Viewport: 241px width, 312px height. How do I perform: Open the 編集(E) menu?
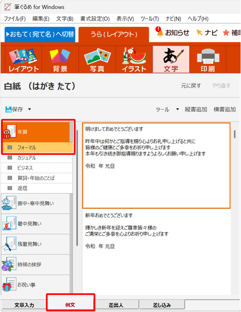tap(41, 19)
